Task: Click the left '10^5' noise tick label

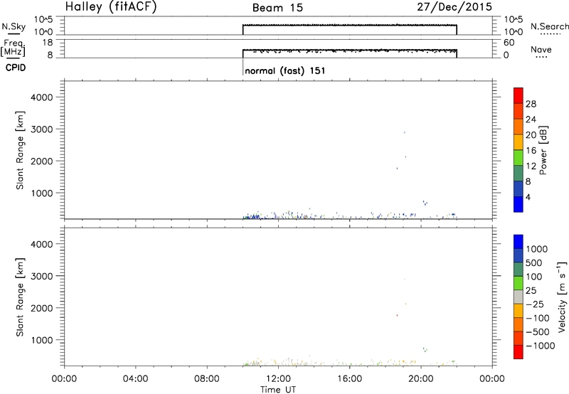Action: tap(43, 20)
